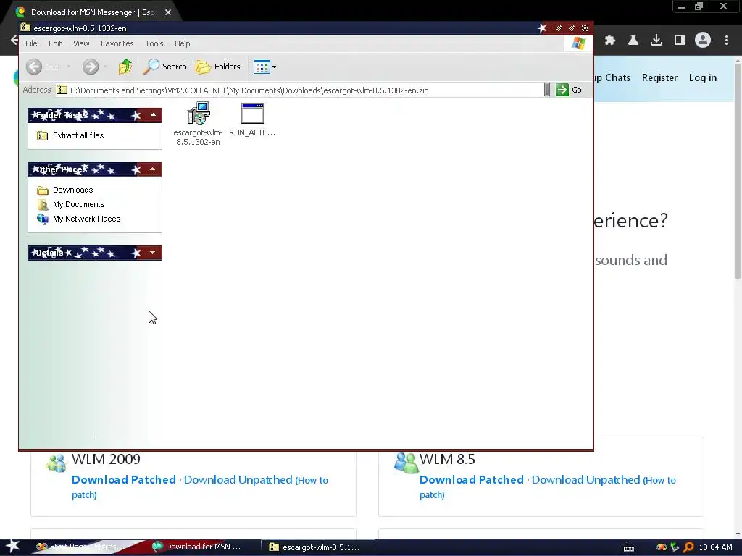This screenshot has height=556, width=742.
Task: Click the keyboard icon in system tray
Action: pos(629,548)
